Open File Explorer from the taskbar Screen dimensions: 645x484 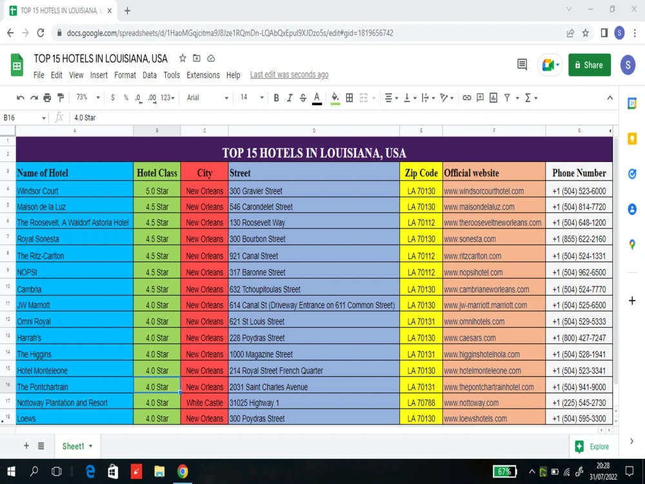click(x=159, y=471)
